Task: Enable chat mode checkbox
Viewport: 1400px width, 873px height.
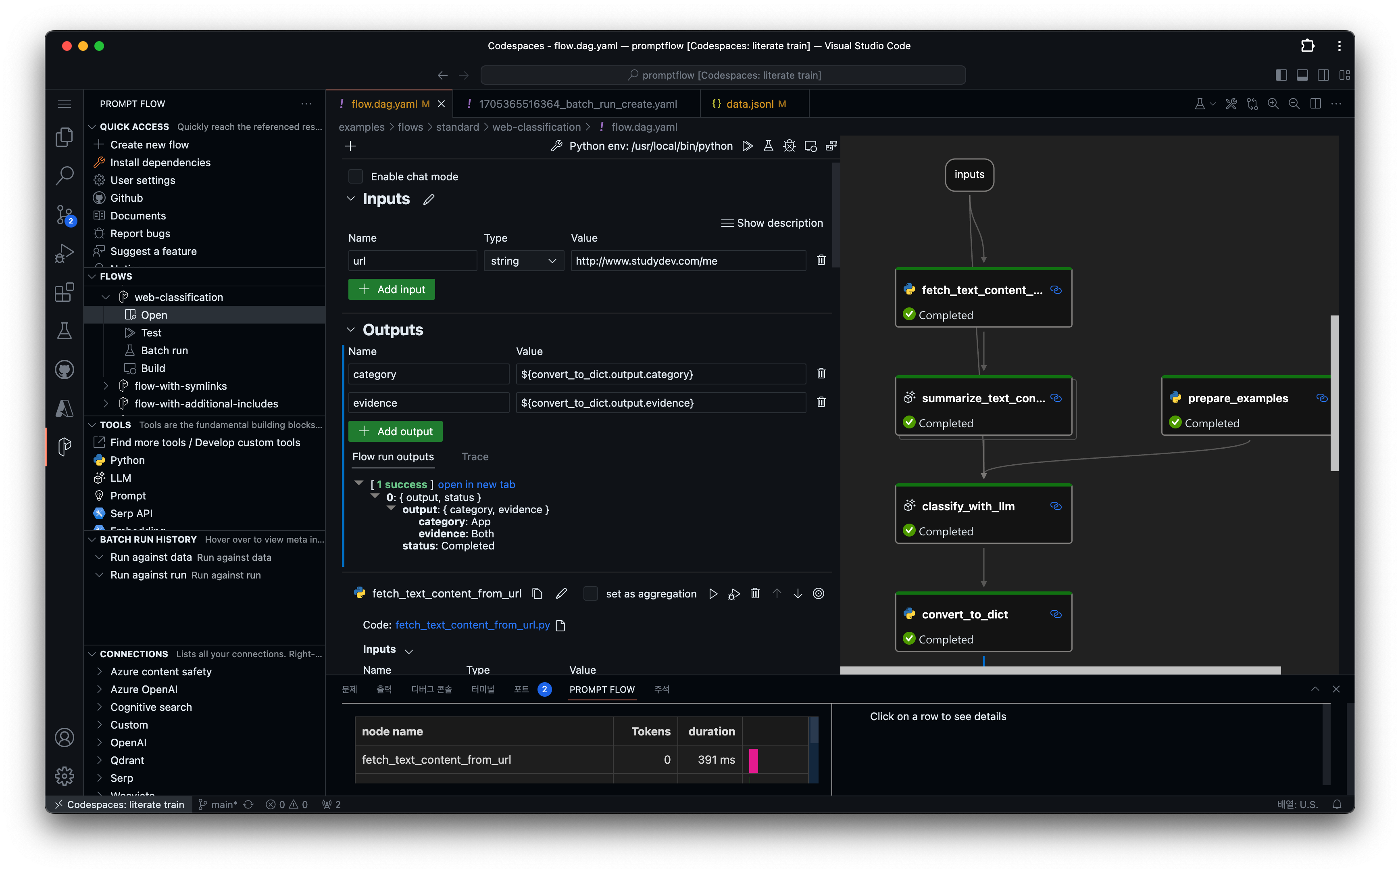Action: [356, 177]
